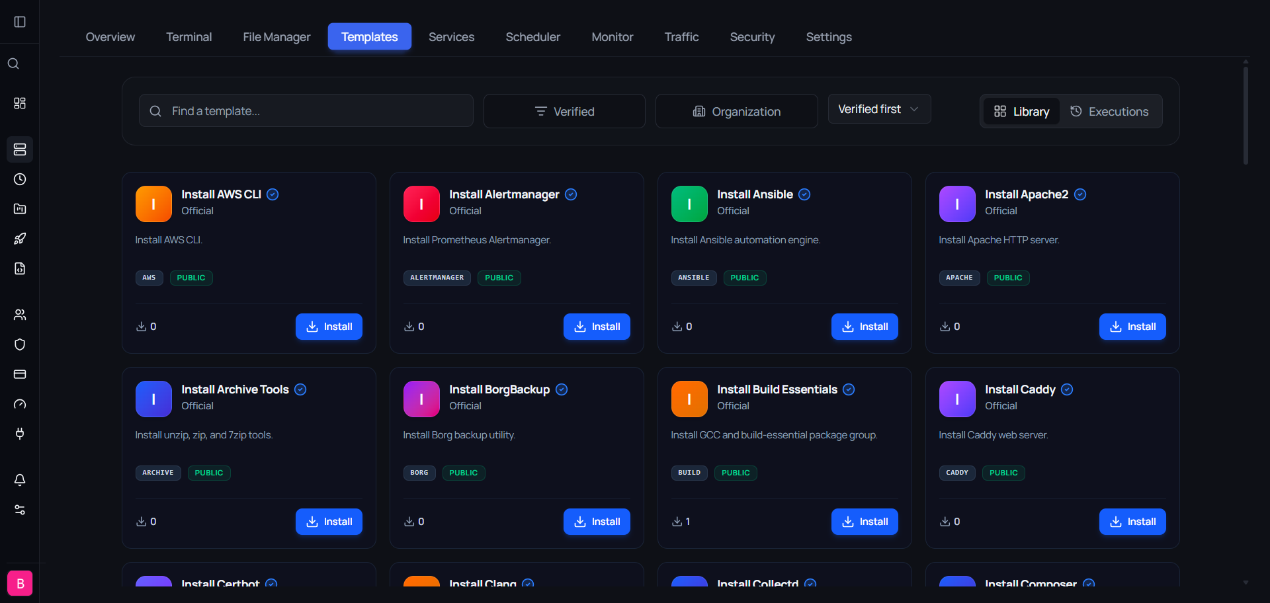
Task: Click the verified badge beside Install BorgBackup
Action: tap(562, 389)
